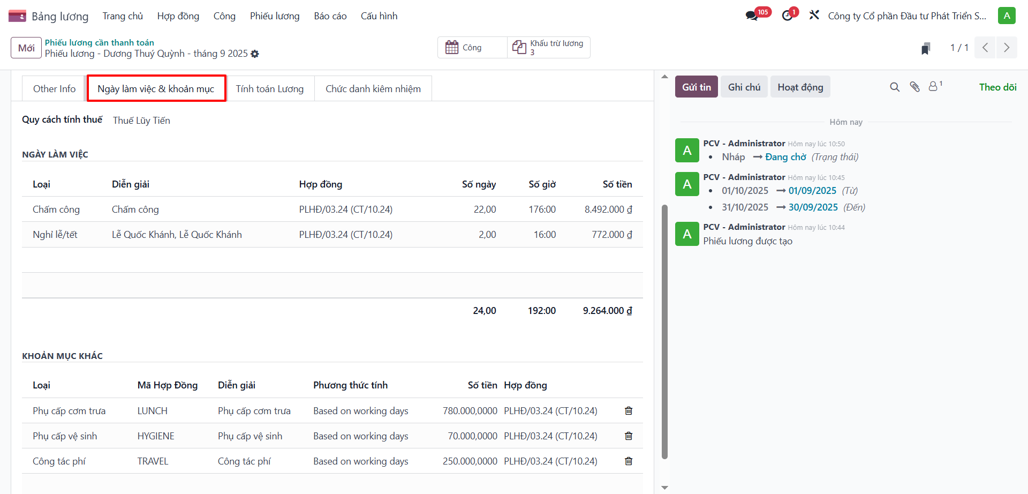This screenshot has height=494, width=1028.
Task: Select the Ngày làm việc & khoản mục tab
Action: [156, 88]
